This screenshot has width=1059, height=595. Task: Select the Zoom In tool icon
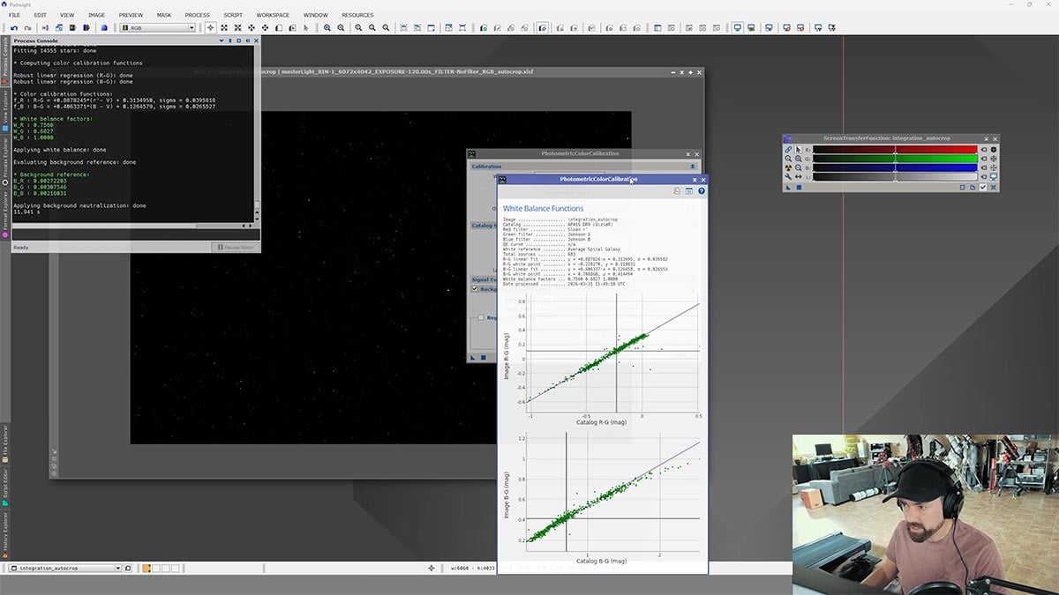pos(326,27)
